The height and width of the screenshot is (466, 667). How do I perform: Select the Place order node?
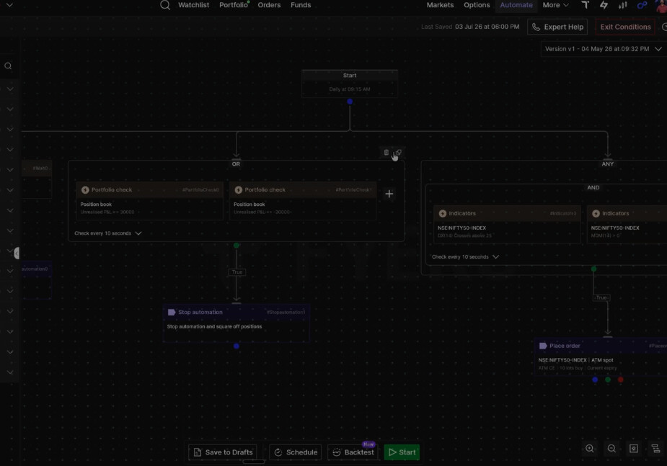tap(600, 357)
